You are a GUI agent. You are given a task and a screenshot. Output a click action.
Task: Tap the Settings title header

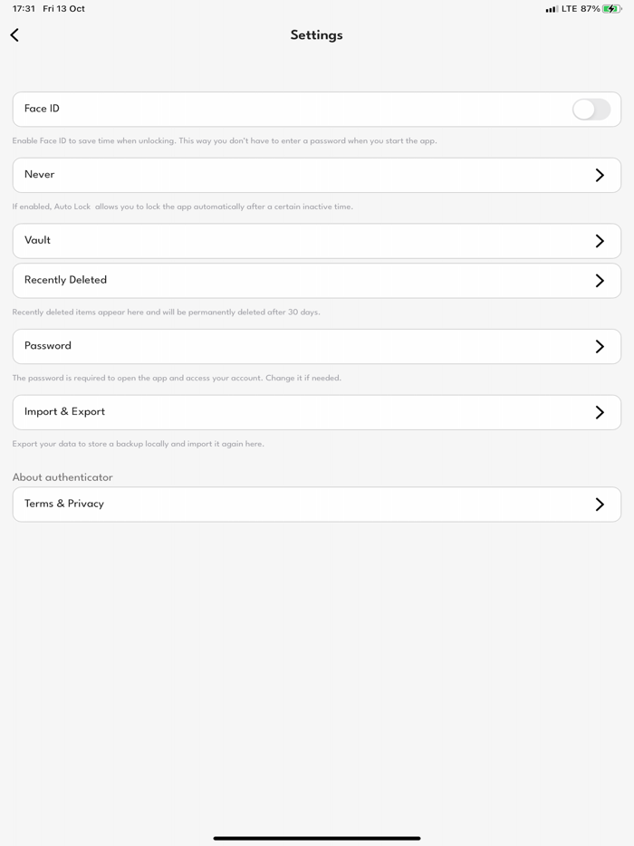point(316,34)
